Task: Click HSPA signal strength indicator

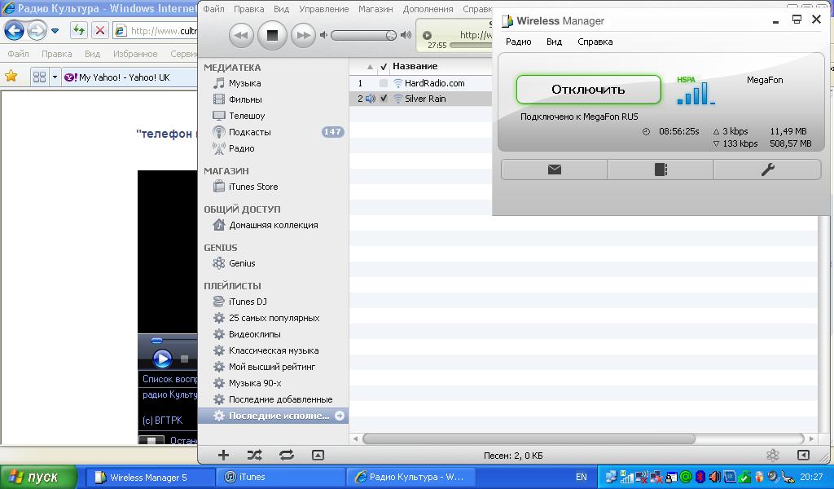Action: (696, 91)
